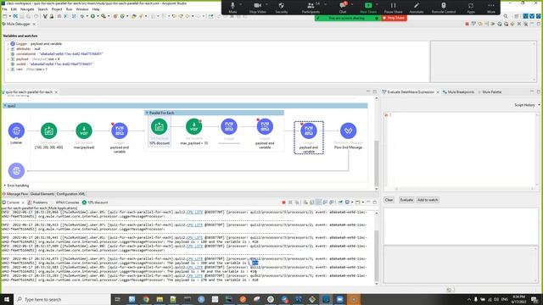Image resolution: width=543 pixels, height=305 pixels.
Task: Expand the vars Map row
Action: pyautogui.click(x=8, y=69)
